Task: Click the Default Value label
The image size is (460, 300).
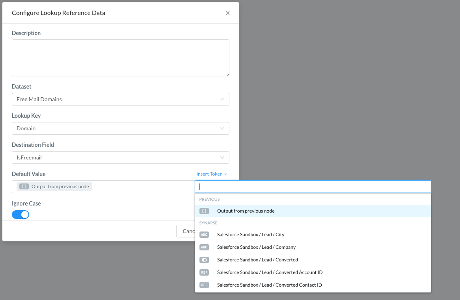Action: (29, 174)
